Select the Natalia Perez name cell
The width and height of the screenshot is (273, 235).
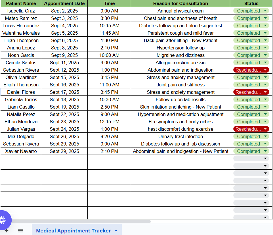(21, 114)
